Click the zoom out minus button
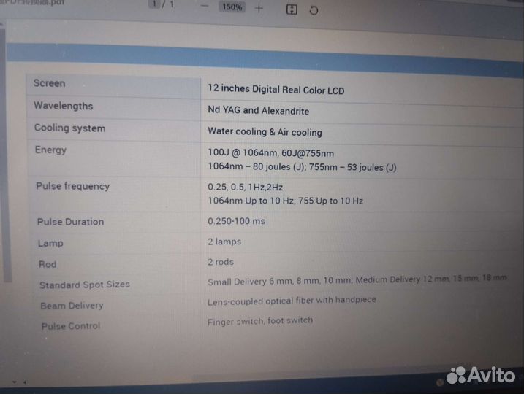The width and height of the screenshot is (524, 394). [x=204, y=7]
